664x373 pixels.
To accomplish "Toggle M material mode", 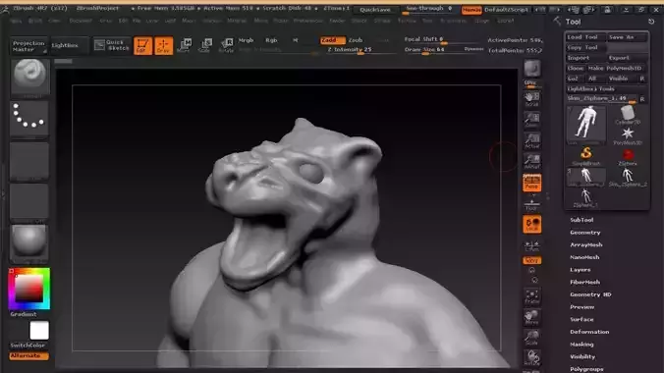I will [296, 40].
